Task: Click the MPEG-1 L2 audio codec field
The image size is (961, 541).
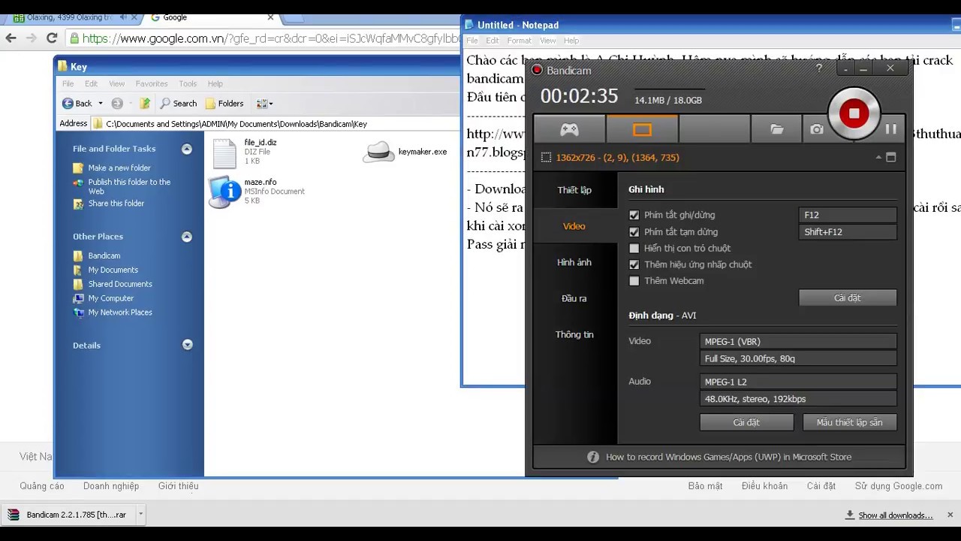Action: (798, 382)
